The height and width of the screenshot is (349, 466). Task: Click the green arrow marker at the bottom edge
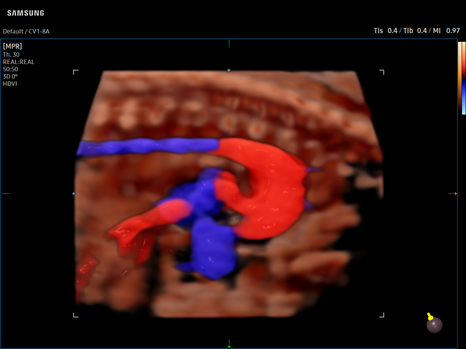pos(229,344)
